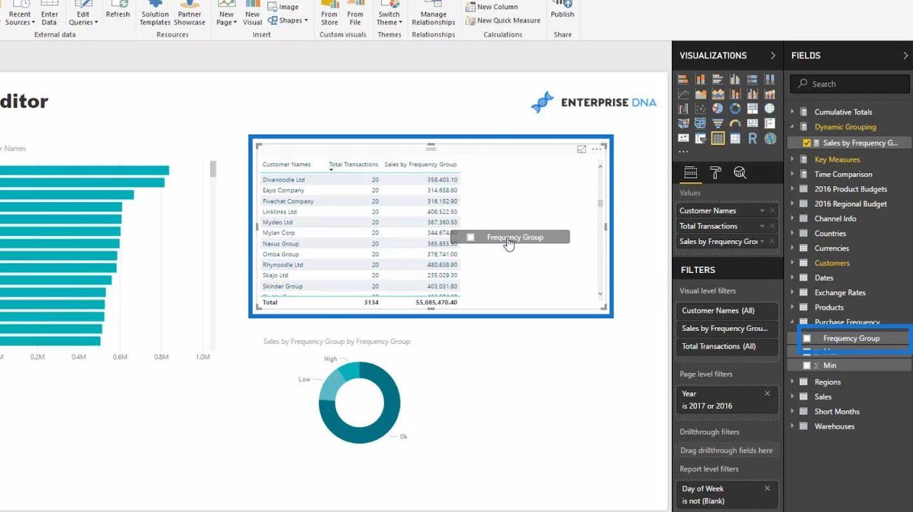Image resolution: width=913 pixels, height=512 pixels.
Task: Choose the matrix visualization icon
Action: pyautogui.click(x=735, y=138)
